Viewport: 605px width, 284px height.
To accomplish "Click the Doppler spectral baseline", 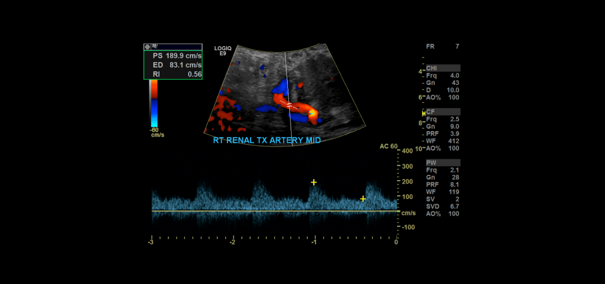I will (x=272, y=211).
